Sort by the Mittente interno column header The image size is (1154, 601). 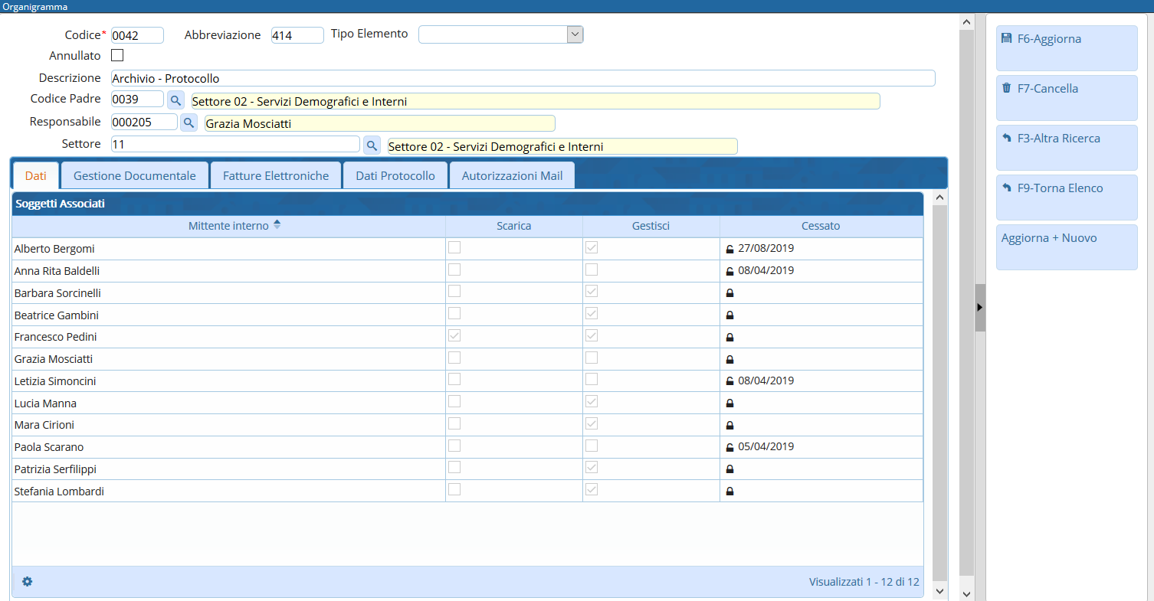click(228, 226)
